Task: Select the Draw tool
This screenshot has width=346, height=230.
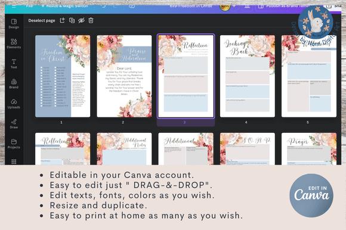Action: pos(14,124)
